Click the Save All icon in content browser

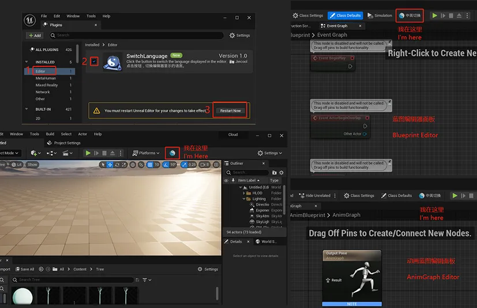coord(18,269)
